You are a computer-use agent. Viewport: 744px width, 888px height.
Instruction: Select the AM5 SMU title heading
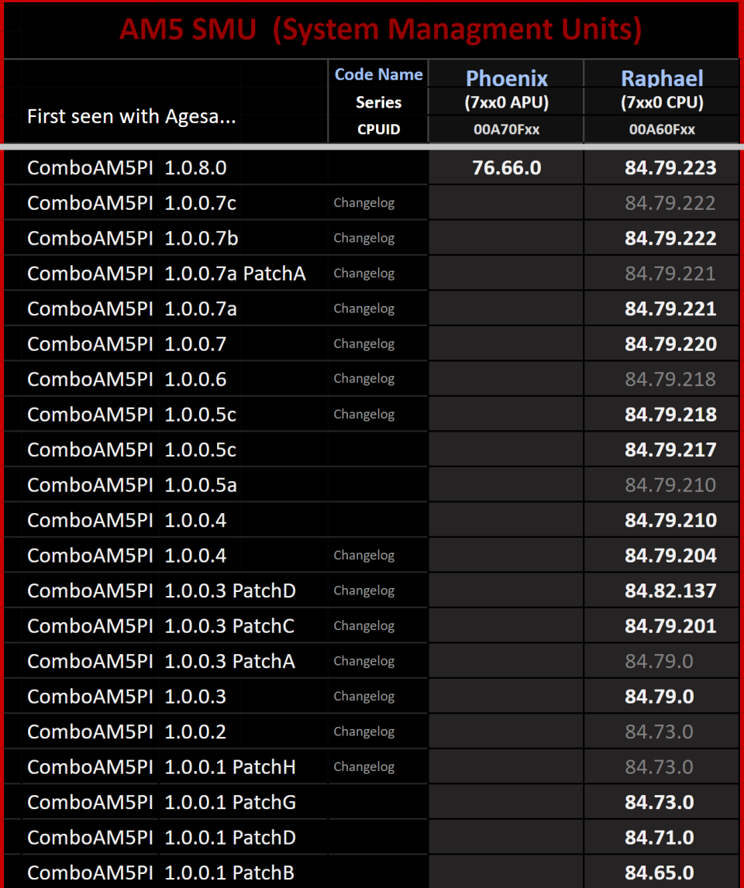coord(380,30)
